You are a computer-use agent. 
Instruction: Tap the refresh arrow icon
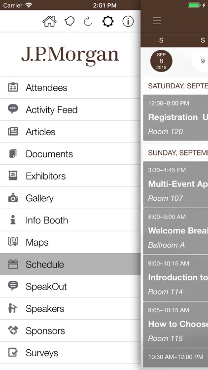click(88, 22)
